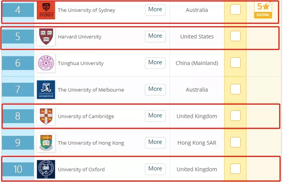Tick the checkbox for Tsinghua University
Viewport: 283px width, 182px height.
(x=235, y=63)
